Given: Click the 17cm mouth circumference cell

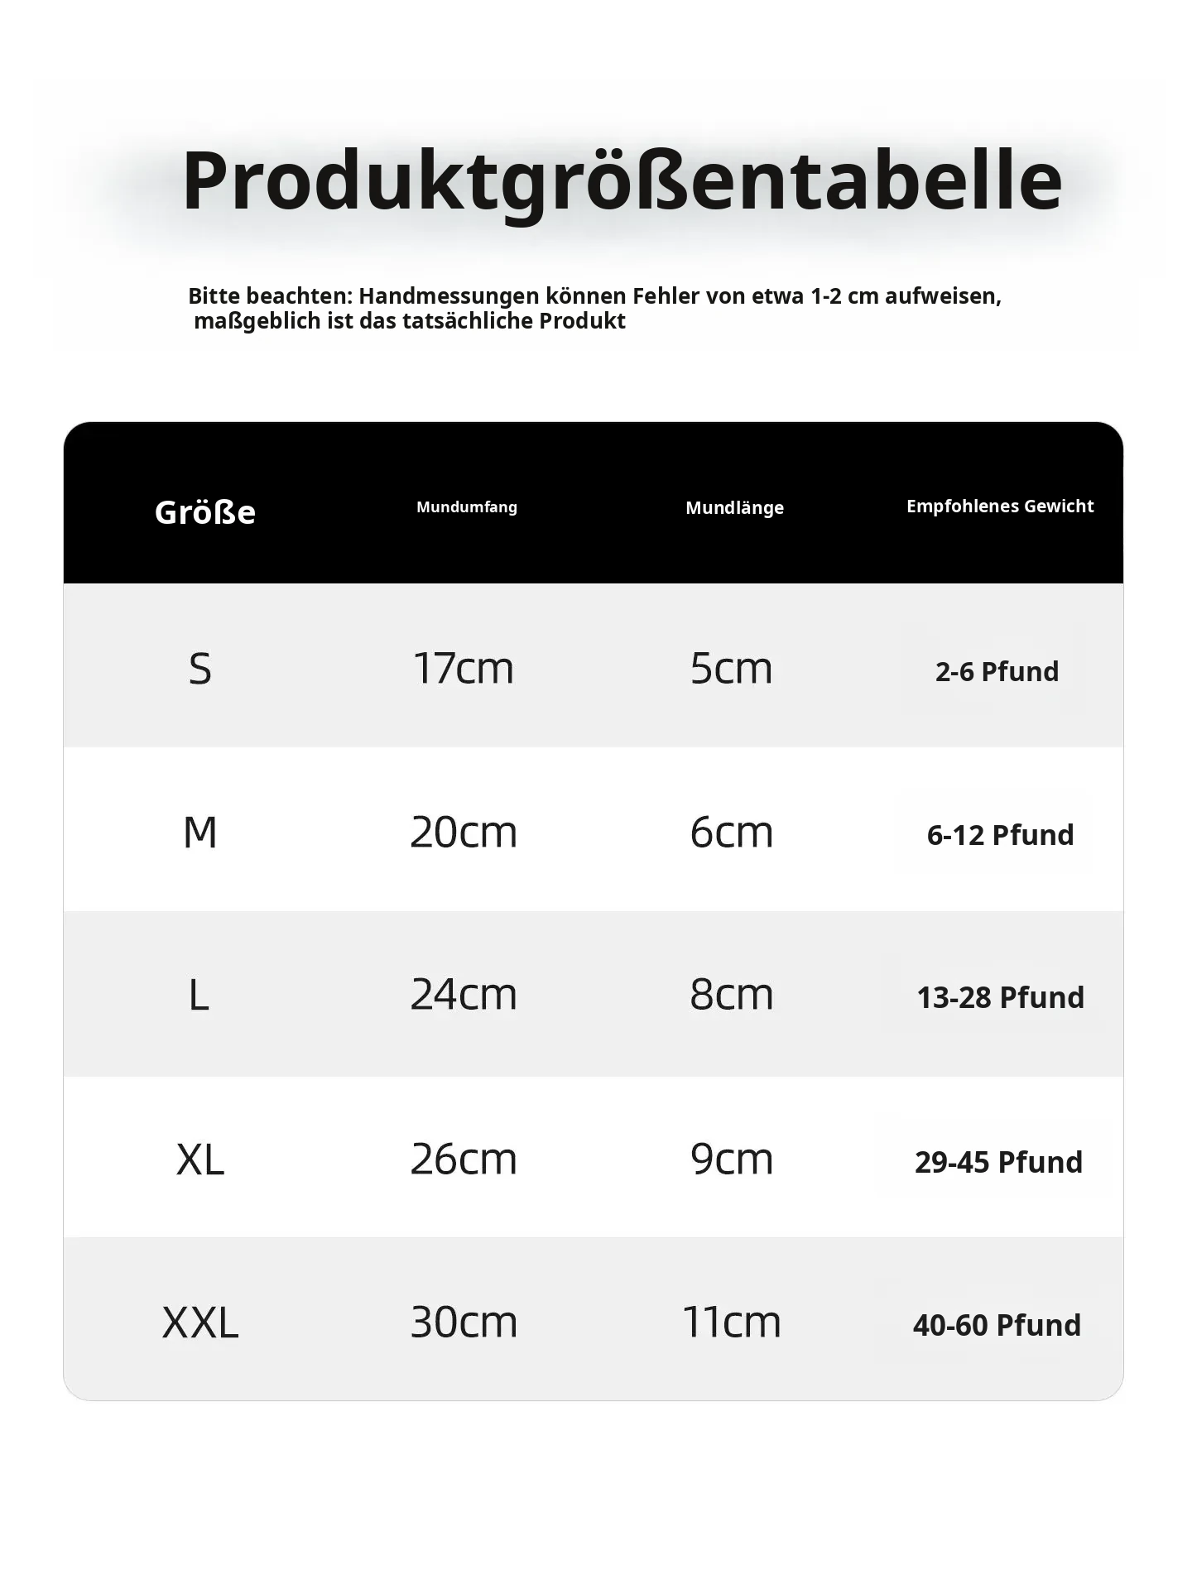Looking at the screenshot, I should (464, 668).
